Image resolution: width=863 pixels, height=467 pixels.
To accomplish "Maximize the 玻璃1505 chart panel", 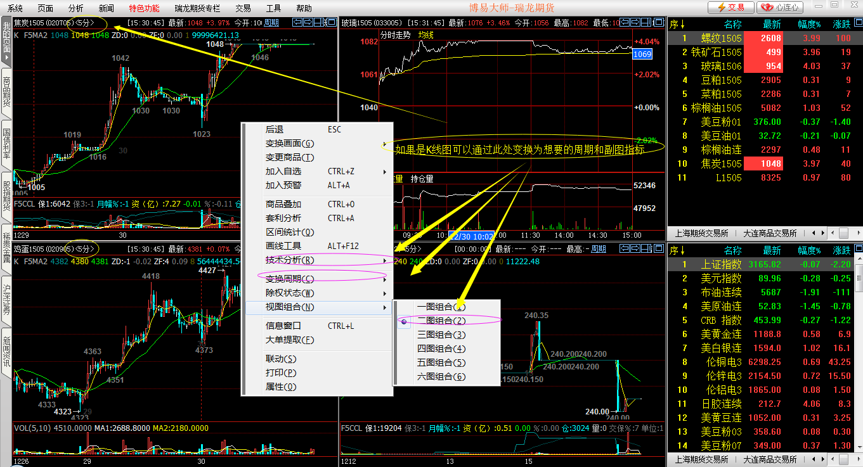I will [659, 23].
